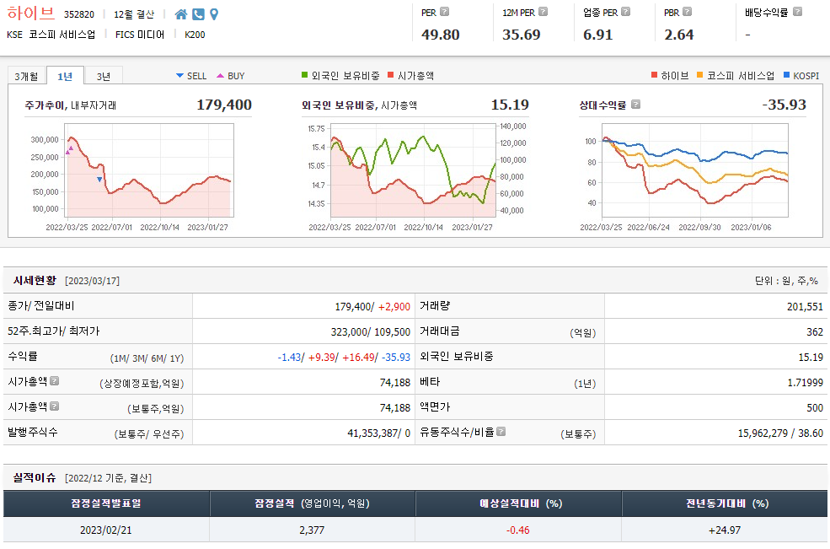Screen dimensions: 830x549
Task: Click the PBR value 2.64
Action: click(x=679, y=35)
